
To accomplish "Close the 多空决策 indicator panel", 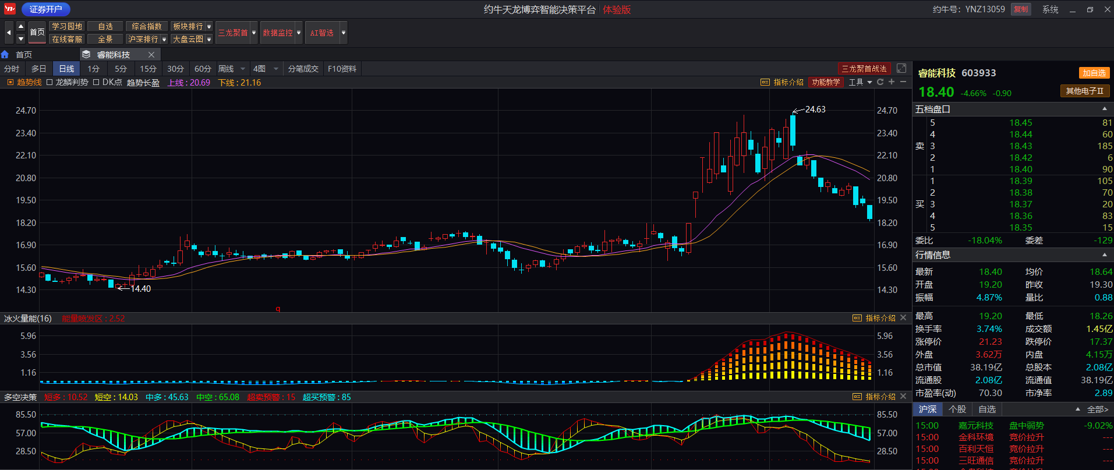I will click(x=903, y=397).
